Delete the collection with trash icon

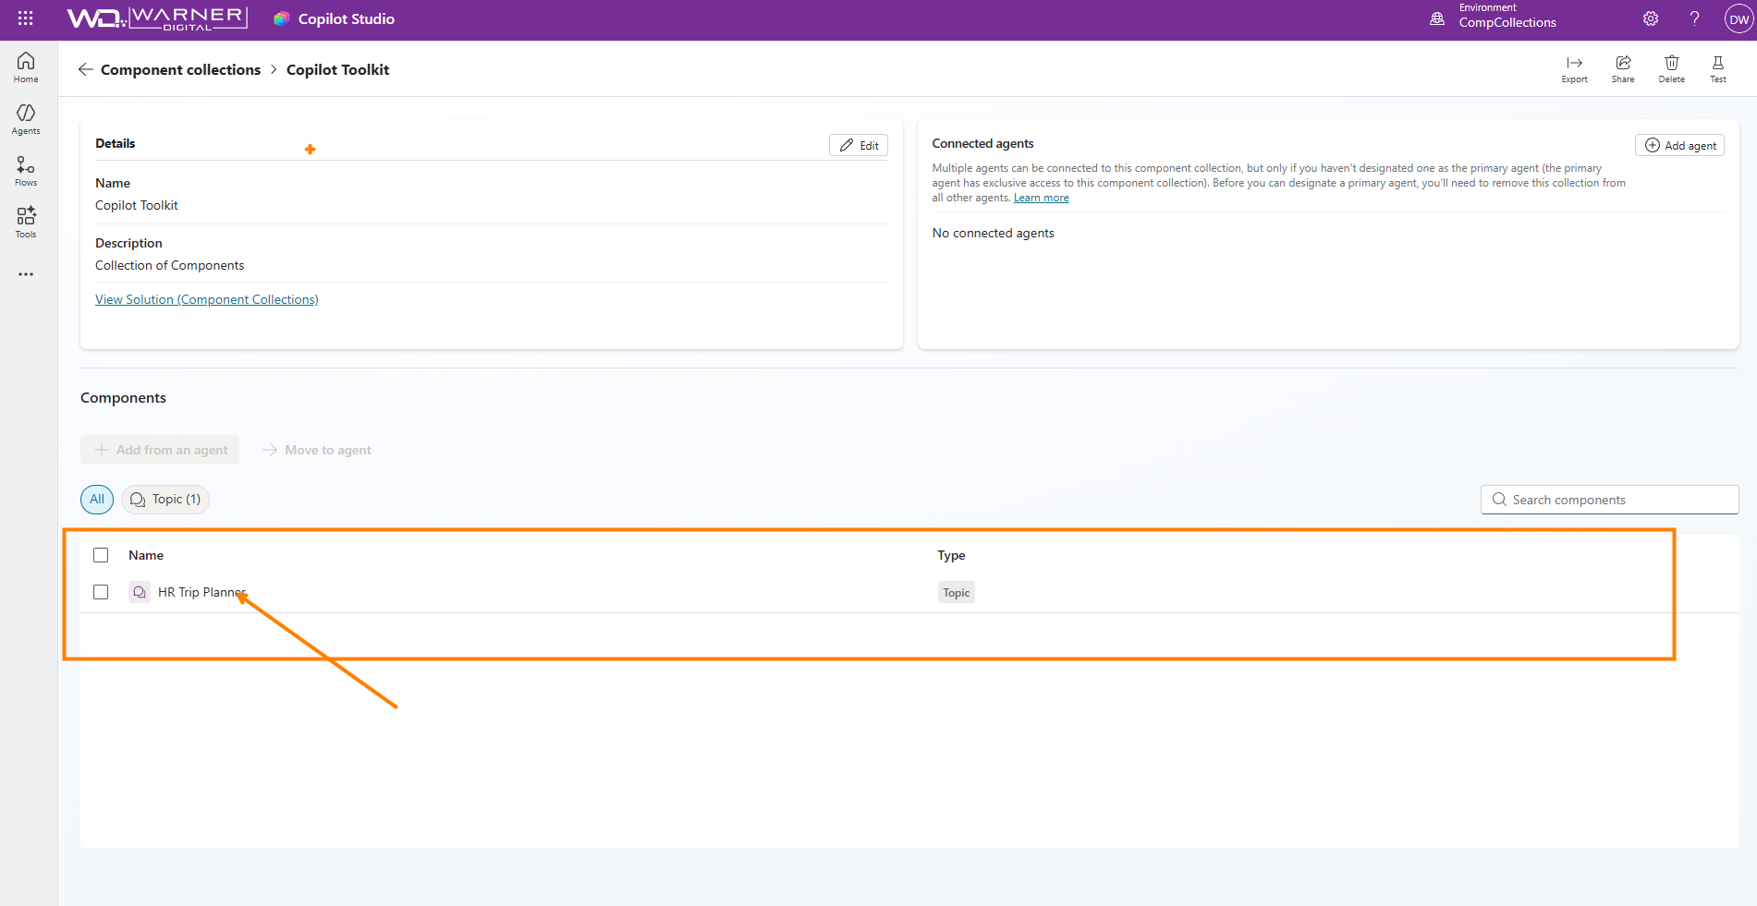tap(1671, 68)
